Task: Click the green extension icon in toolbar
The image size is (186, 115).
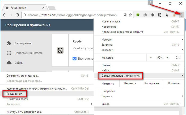Action: [x=138, y=15]
